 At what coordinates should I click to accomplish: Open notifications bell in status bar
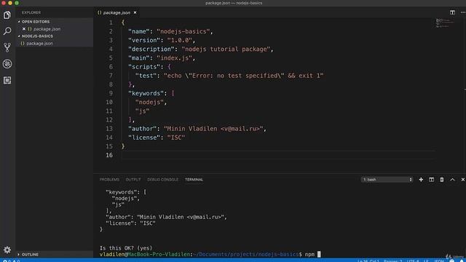tap(462, 261)
